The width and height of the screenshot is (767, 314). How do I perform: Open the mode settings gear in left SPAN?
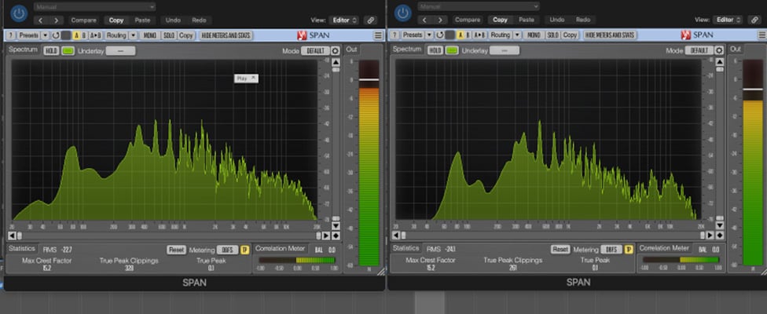(x=335, y=51)
